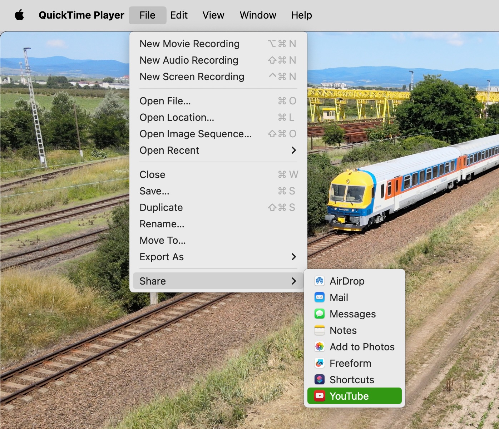The width and height of the screenshot is (499, 429).
Task: Select Shortcuts share option label
Action: coord(352,380)
